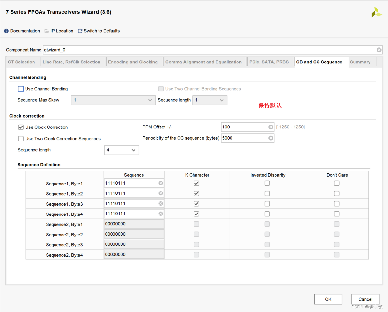
Task: Check Don't Care for Sequence1 Byte3
Action: (x=337, y=204)
